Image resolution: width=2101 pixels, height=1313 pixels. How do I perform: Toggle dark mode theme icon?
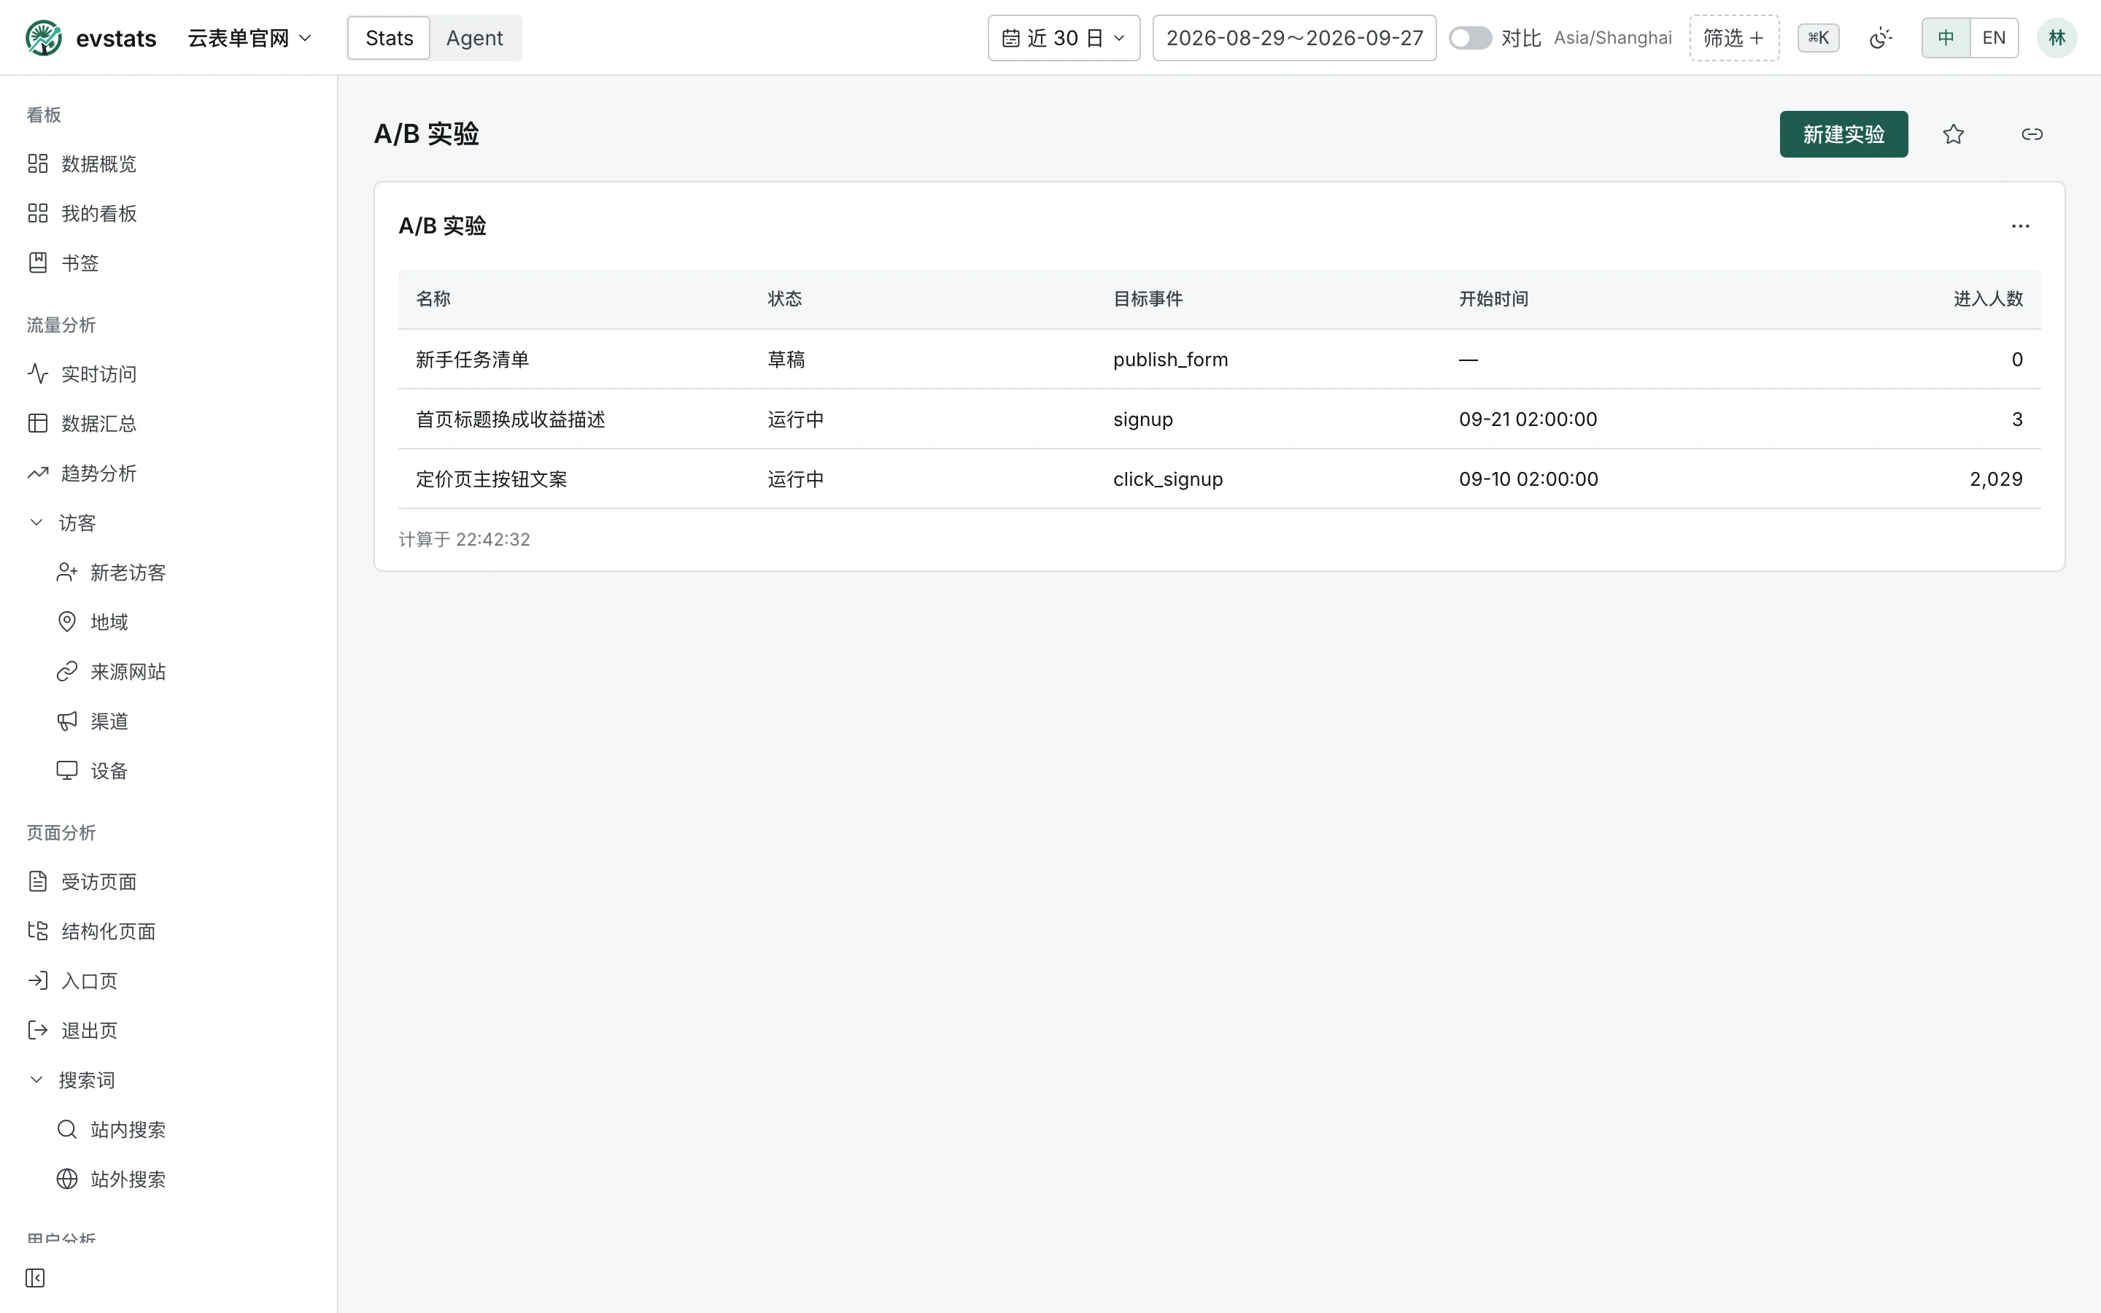[1881, 38]
